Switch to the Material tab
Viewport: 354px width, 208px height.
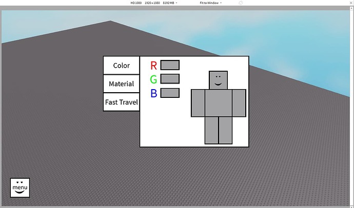point(122,84)
